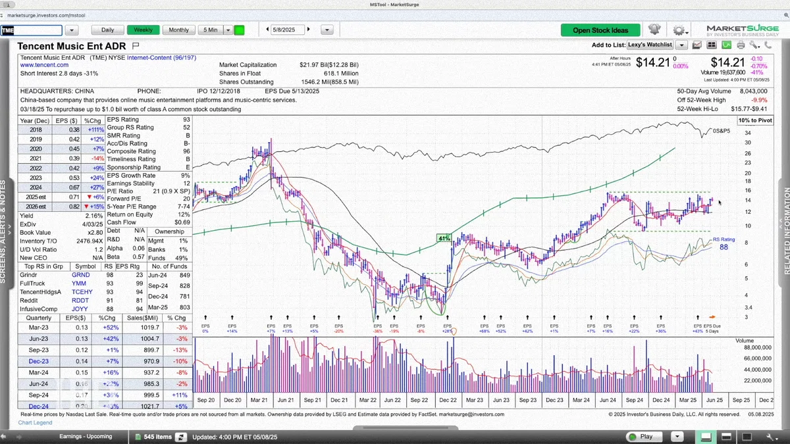The height and width of the screenshot is (444, 790).
Task: Click Open Stock Ideas button
Action: [x=600, y=30]
